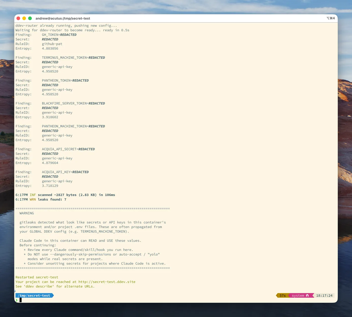Screen dimensions: 352x317
Task: Select the --dangerously-skip-permissions flag text
Action: [x=81, y=254]
